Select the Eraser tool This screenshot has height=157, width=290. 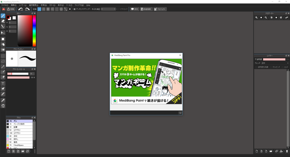3,21
